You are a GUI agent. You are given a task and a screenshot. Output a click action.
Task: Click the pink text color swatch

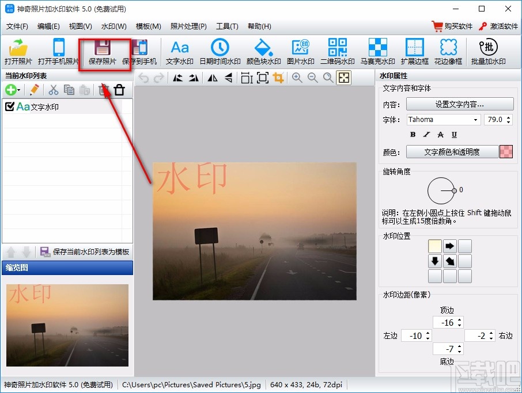(506, 151)
